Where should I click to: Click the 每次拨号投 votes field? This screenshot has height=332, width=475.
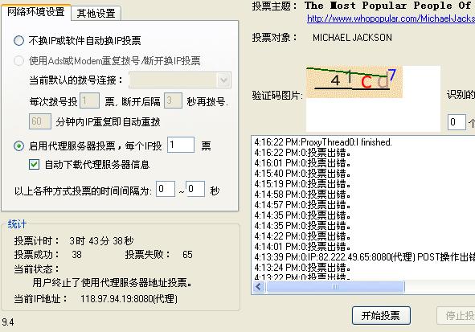(89, 100)
